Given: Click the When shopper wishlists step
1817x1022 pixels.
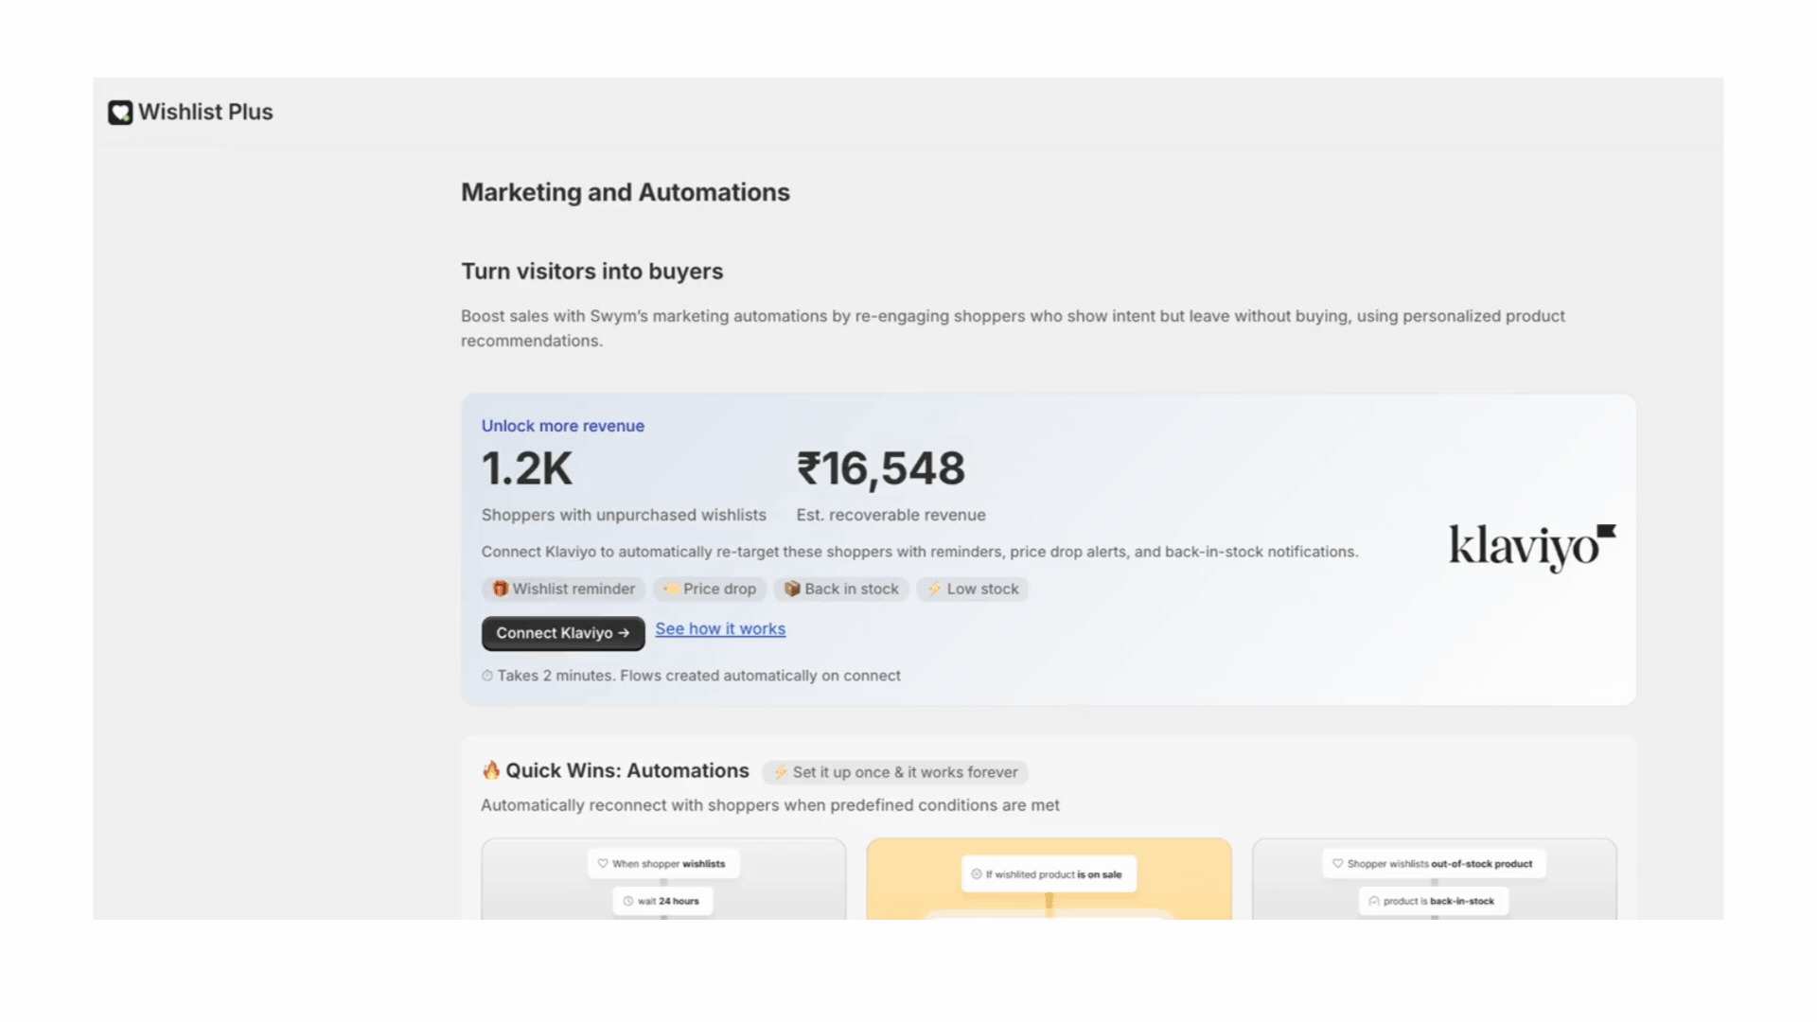Looking at the screenshot, I should click(x=663, y=864).
